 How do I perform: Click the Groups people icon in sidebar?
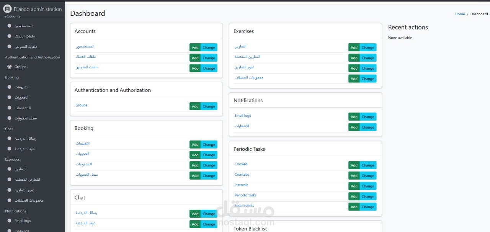[x=9, y=67]
